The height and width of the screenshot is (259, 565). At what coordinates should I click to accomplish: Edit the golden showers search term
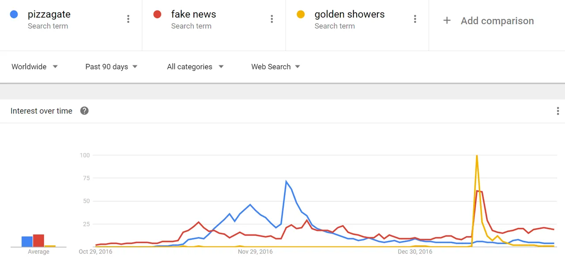pyautogui.click(x=350, y=15)
